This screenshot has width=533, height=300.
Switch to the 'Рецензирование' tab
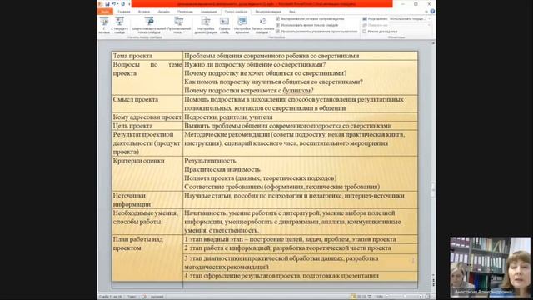click(x=268, y=11)
